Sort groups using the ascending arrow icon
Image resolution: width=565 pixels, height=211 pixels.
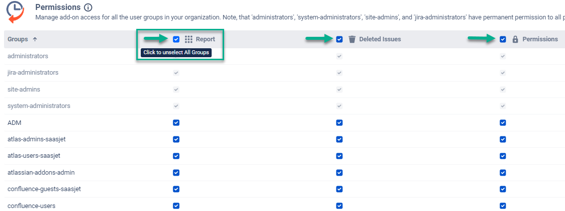coord(34,39)
